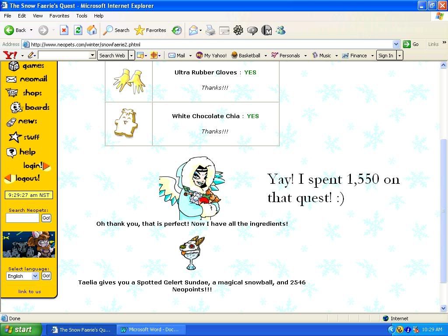Expand the Mail toolbar icon dropdown arrow
The height and width of the screenshot is (336, 448).
[200, 30]
